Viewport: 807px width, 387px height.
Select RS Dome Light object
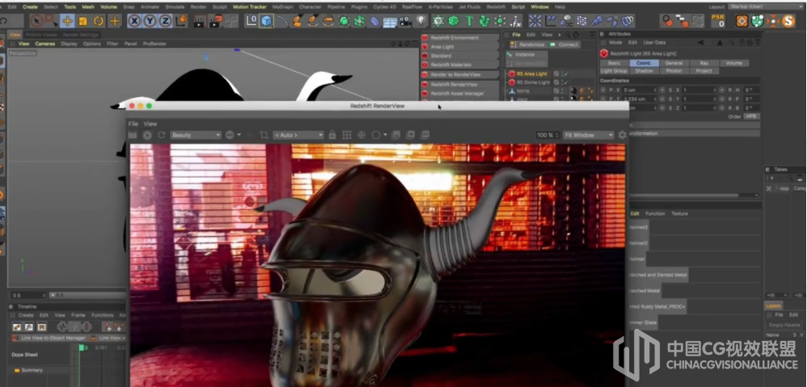point(533,82)
